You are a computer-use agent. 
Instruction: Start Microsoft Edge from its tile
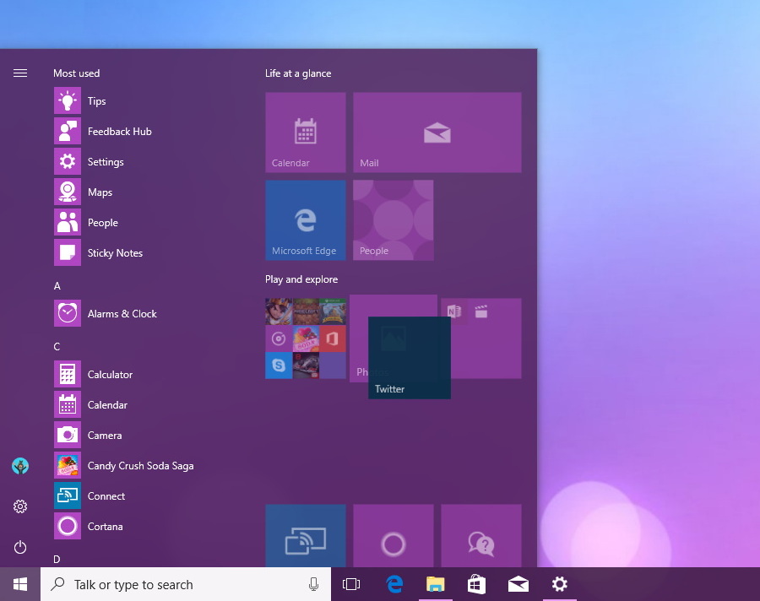(x=306, y=218)
